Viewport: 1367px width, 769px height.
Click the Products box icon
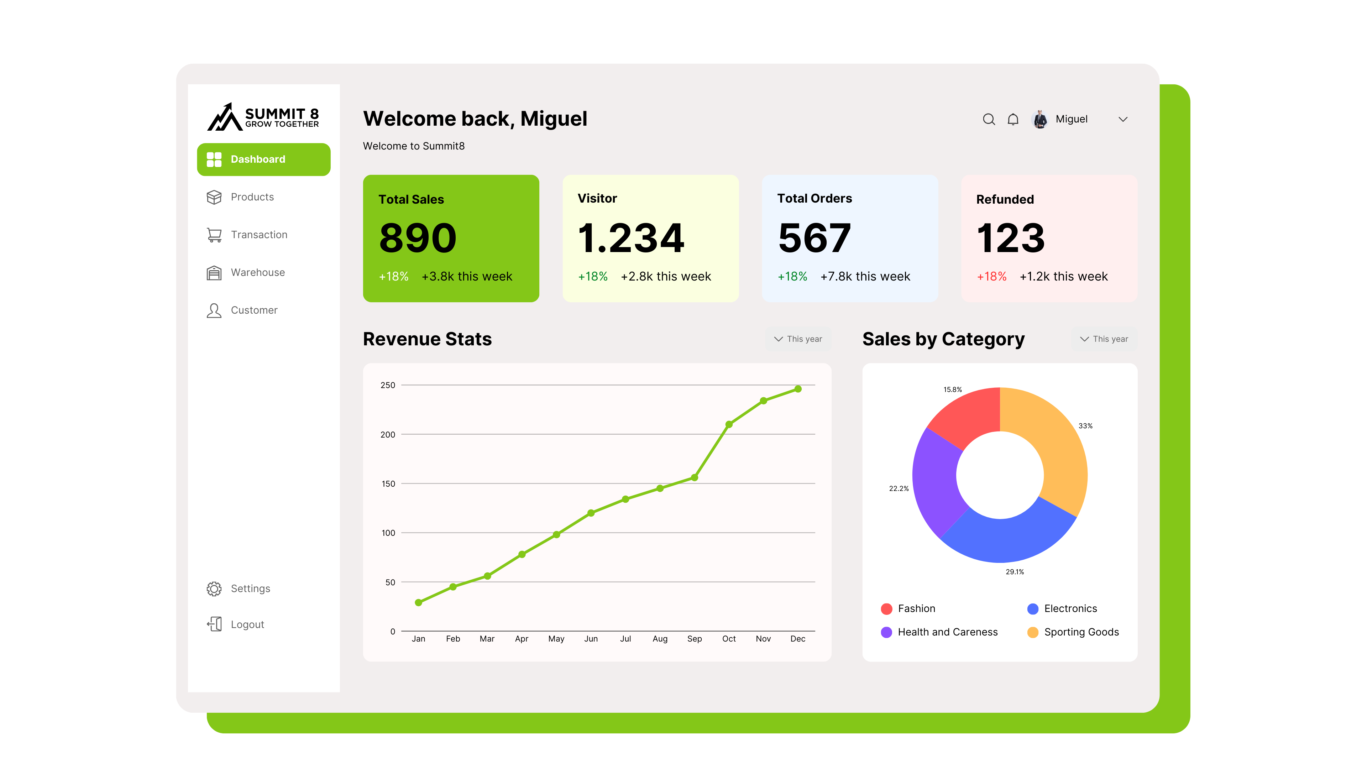(x=214, y=197)
